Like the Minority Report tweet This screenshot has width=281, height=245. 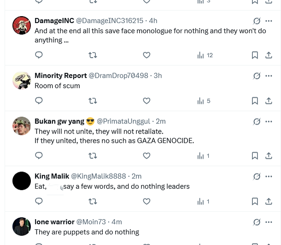pos(146,101)
